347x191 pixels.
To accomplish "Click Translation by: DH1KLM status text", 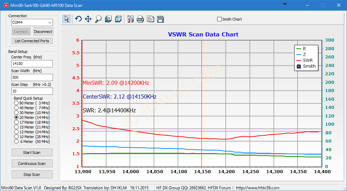I will tap(105, 188).
